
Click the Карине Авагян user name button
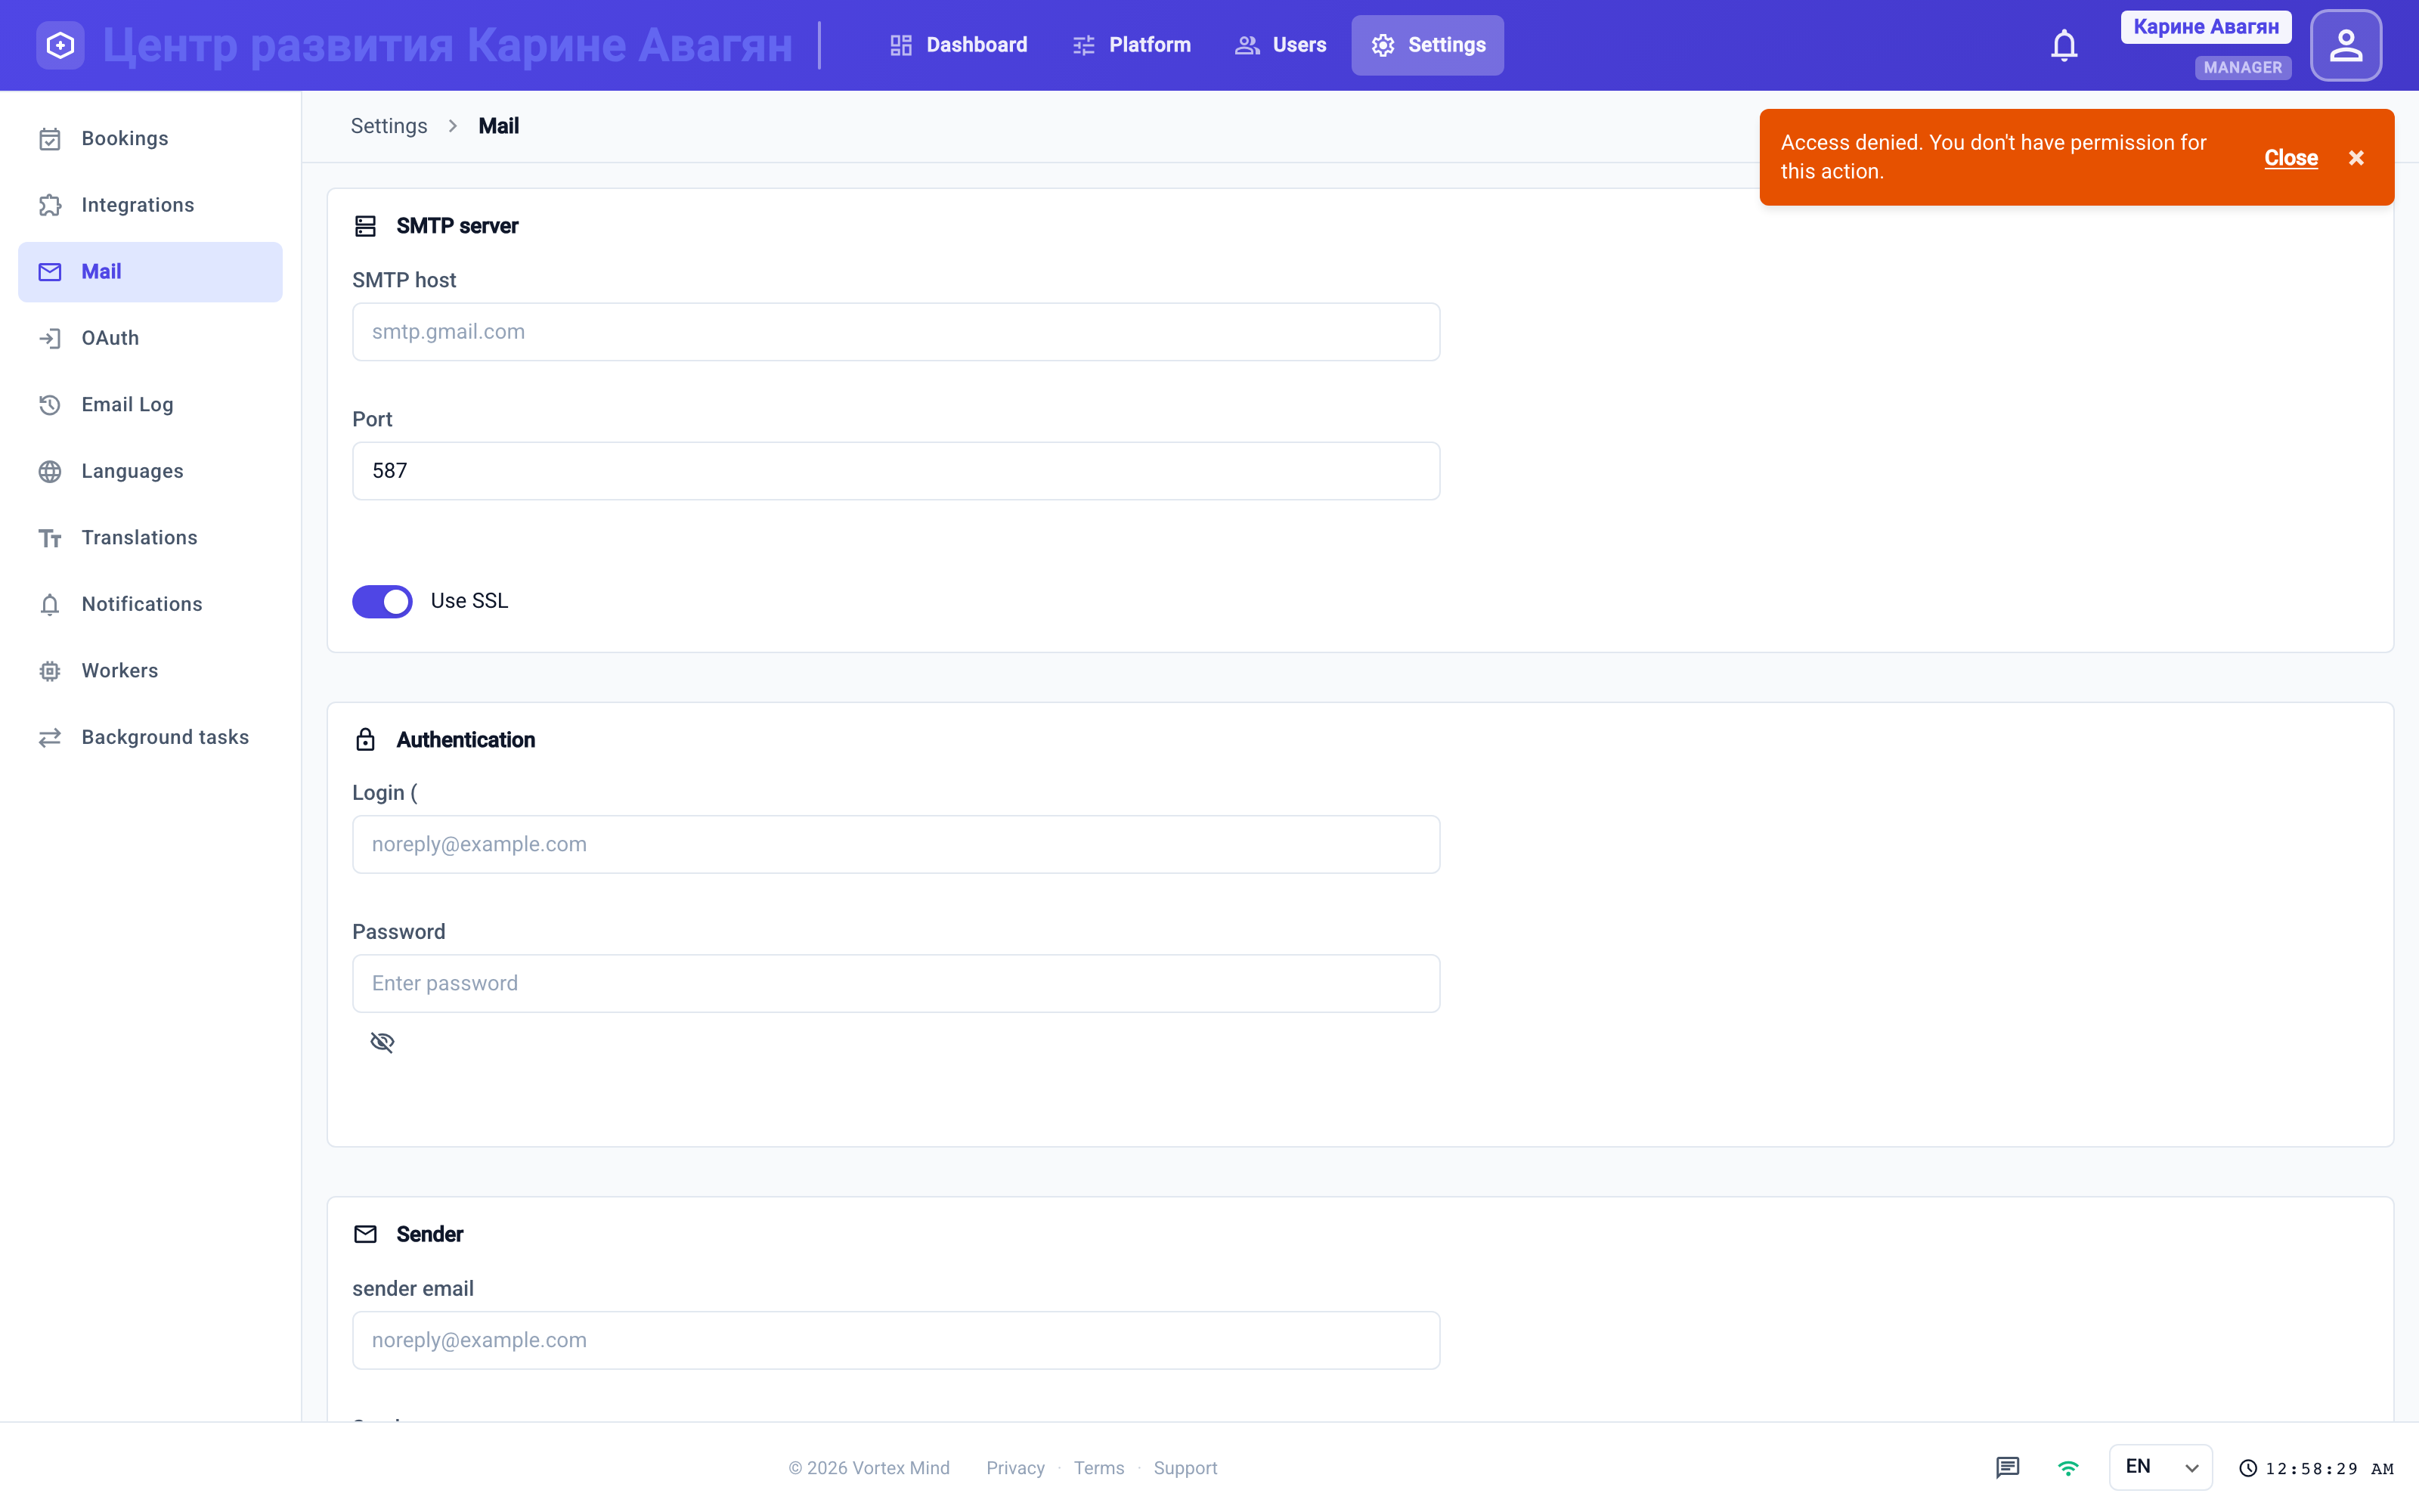[x=2206, y=27]
